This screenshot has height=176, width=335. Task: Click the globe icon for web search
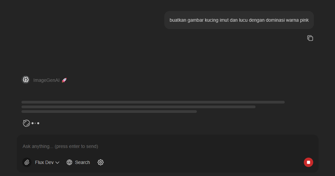(69, 162)
